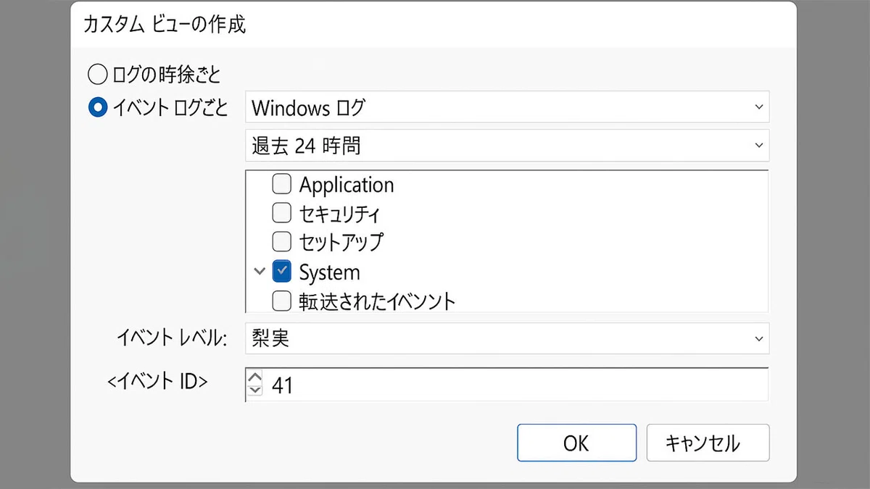Click the イベント レベル: label
Viewport: 870px width, 489px height.
[x=172, y=338]
